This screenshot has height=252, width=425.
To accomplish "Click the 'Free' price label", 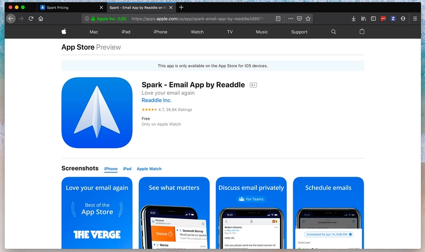I will click(146, 119).
